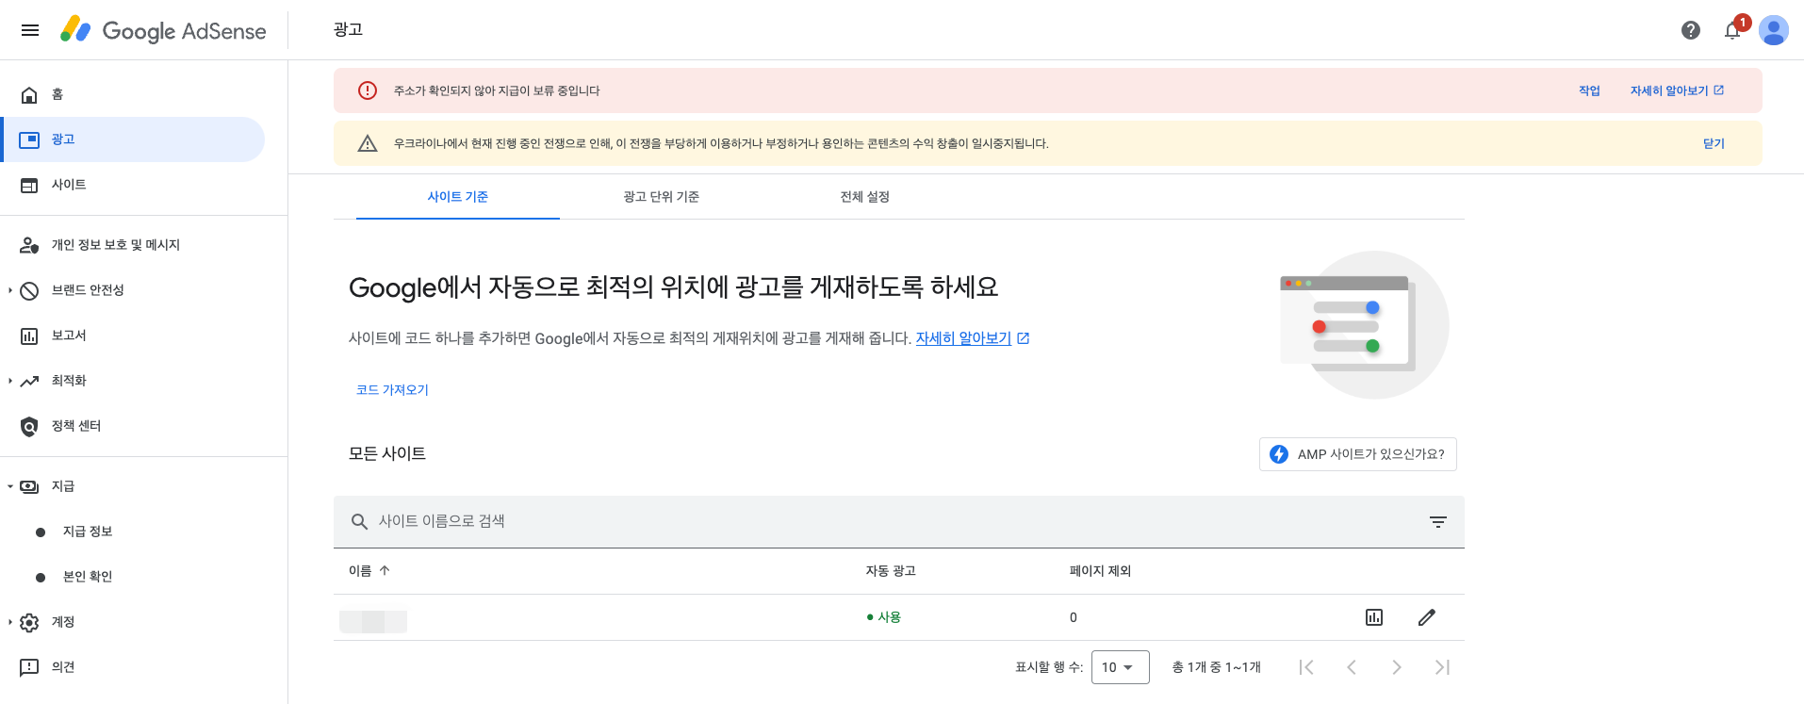Screen dimensions: 1804x704
Task: Click 작업 in the red banner
Action: (x=1589, y=90)
